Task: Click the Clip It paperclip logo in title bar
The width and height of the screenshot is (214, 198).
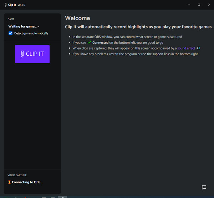Action: pos(5,5)
